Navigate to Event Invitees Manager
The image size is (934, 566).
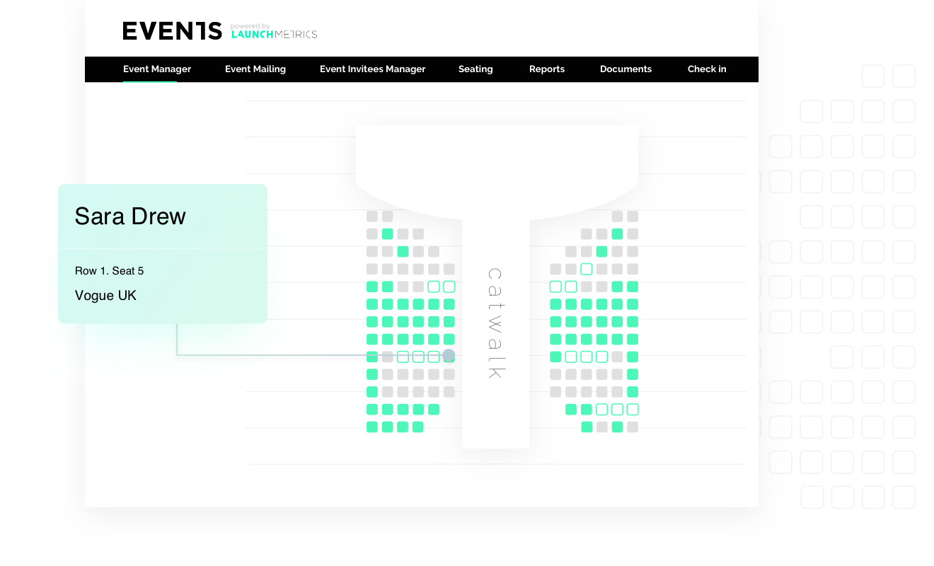(x=372, y=69)
